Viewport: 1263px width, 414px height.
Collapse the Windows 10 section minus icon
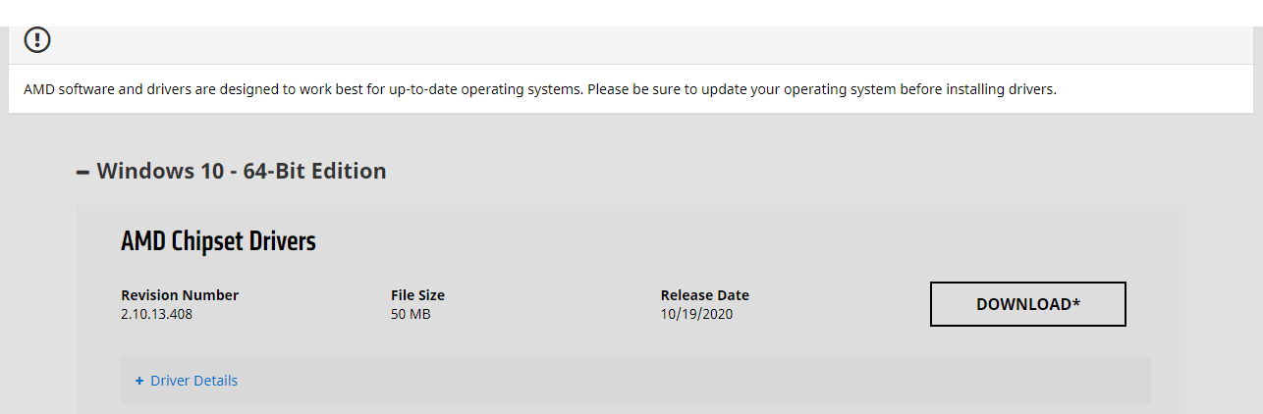point(82,172)
